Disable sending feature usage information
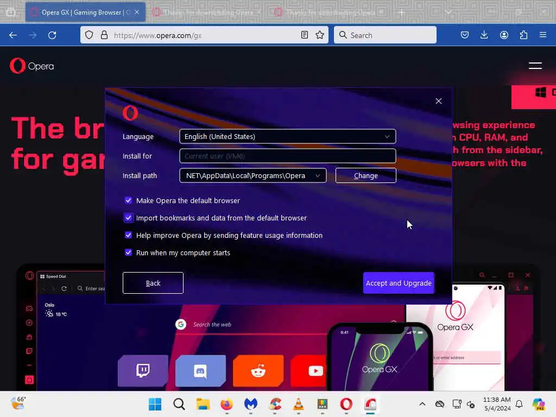 128,235
